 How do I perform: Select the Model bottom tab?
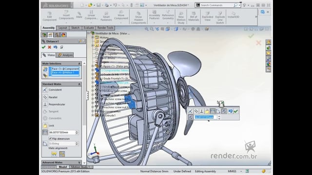[x=63, y=167]
